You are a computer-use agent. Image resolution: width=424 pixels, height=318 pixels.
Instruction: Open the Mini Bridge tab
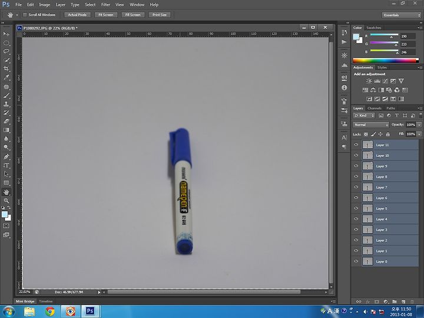coord(25,301)
